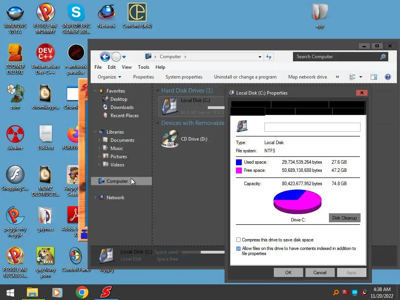The image size is (400, 300).
Task: Open the File menu
Action: click(98, 67)
